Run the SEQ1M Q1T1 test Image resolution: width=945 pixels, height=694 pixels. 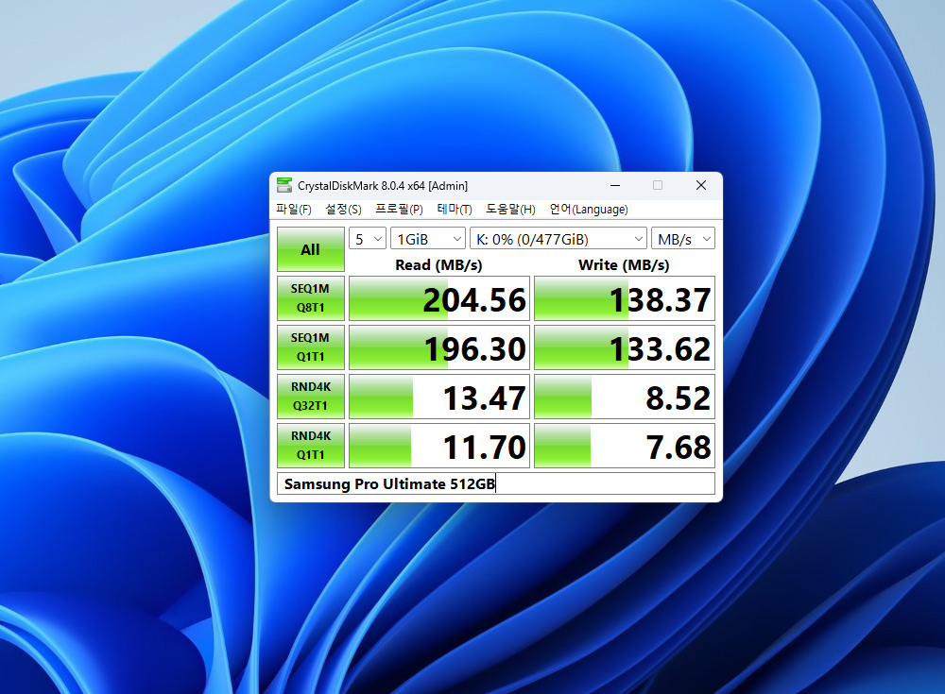pyautogui.click(x=310, y=347)
